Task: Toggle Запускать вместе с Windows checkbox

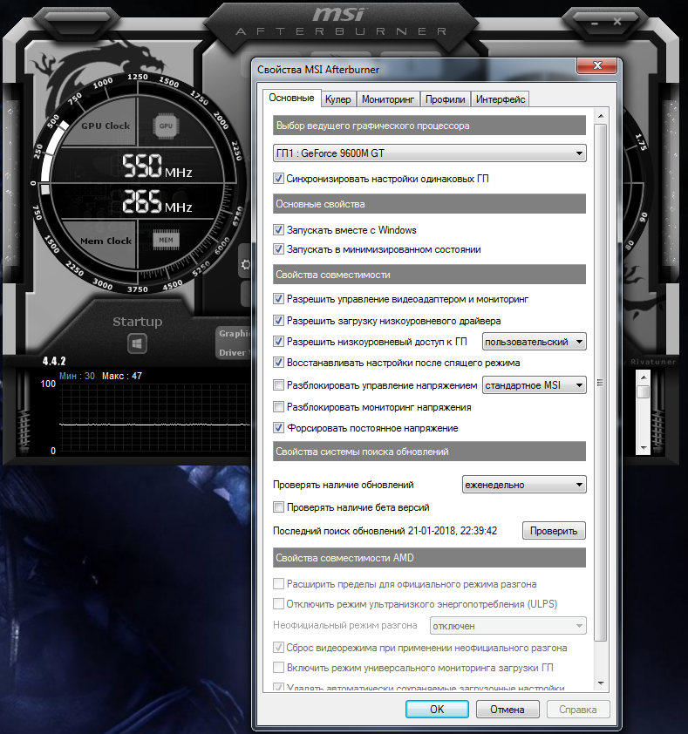Action: point(279,230)
